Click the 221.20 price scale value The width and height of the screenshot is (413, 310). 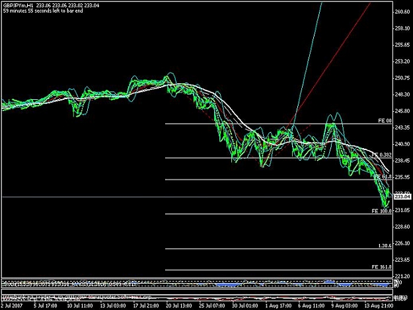(402, 276)
